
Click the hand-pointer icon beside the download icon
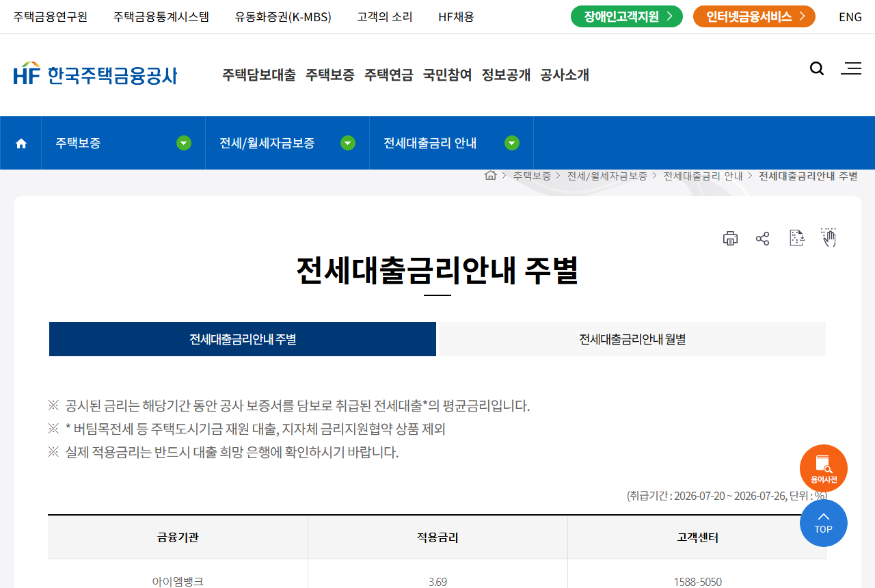pyautogui.click(x=829, y=237)
